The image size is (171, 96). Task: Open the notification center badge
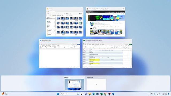[169, 94]
